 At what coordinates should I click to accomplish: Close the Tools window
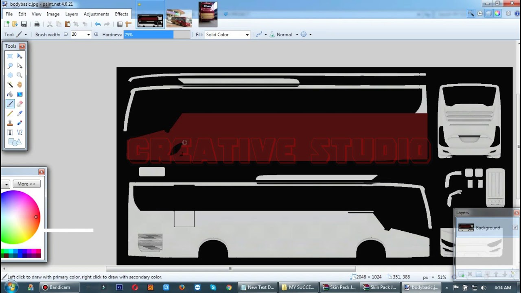coord(22,46)
